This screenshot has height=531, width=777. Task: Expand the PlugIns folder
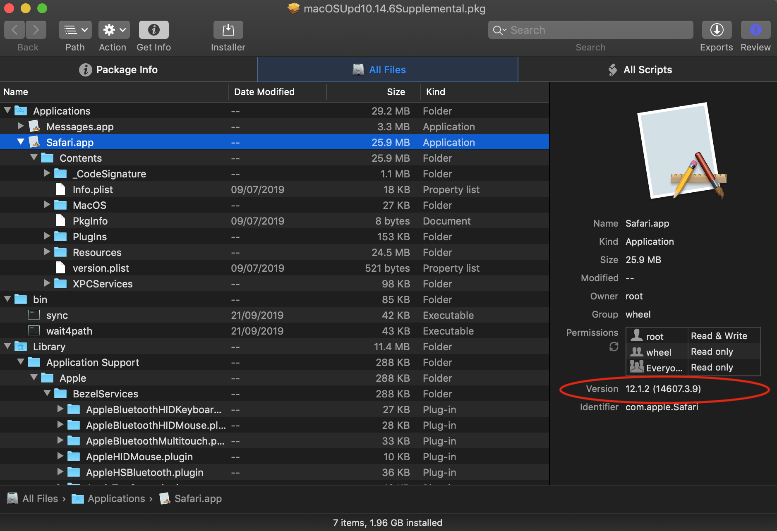[47, 236]
